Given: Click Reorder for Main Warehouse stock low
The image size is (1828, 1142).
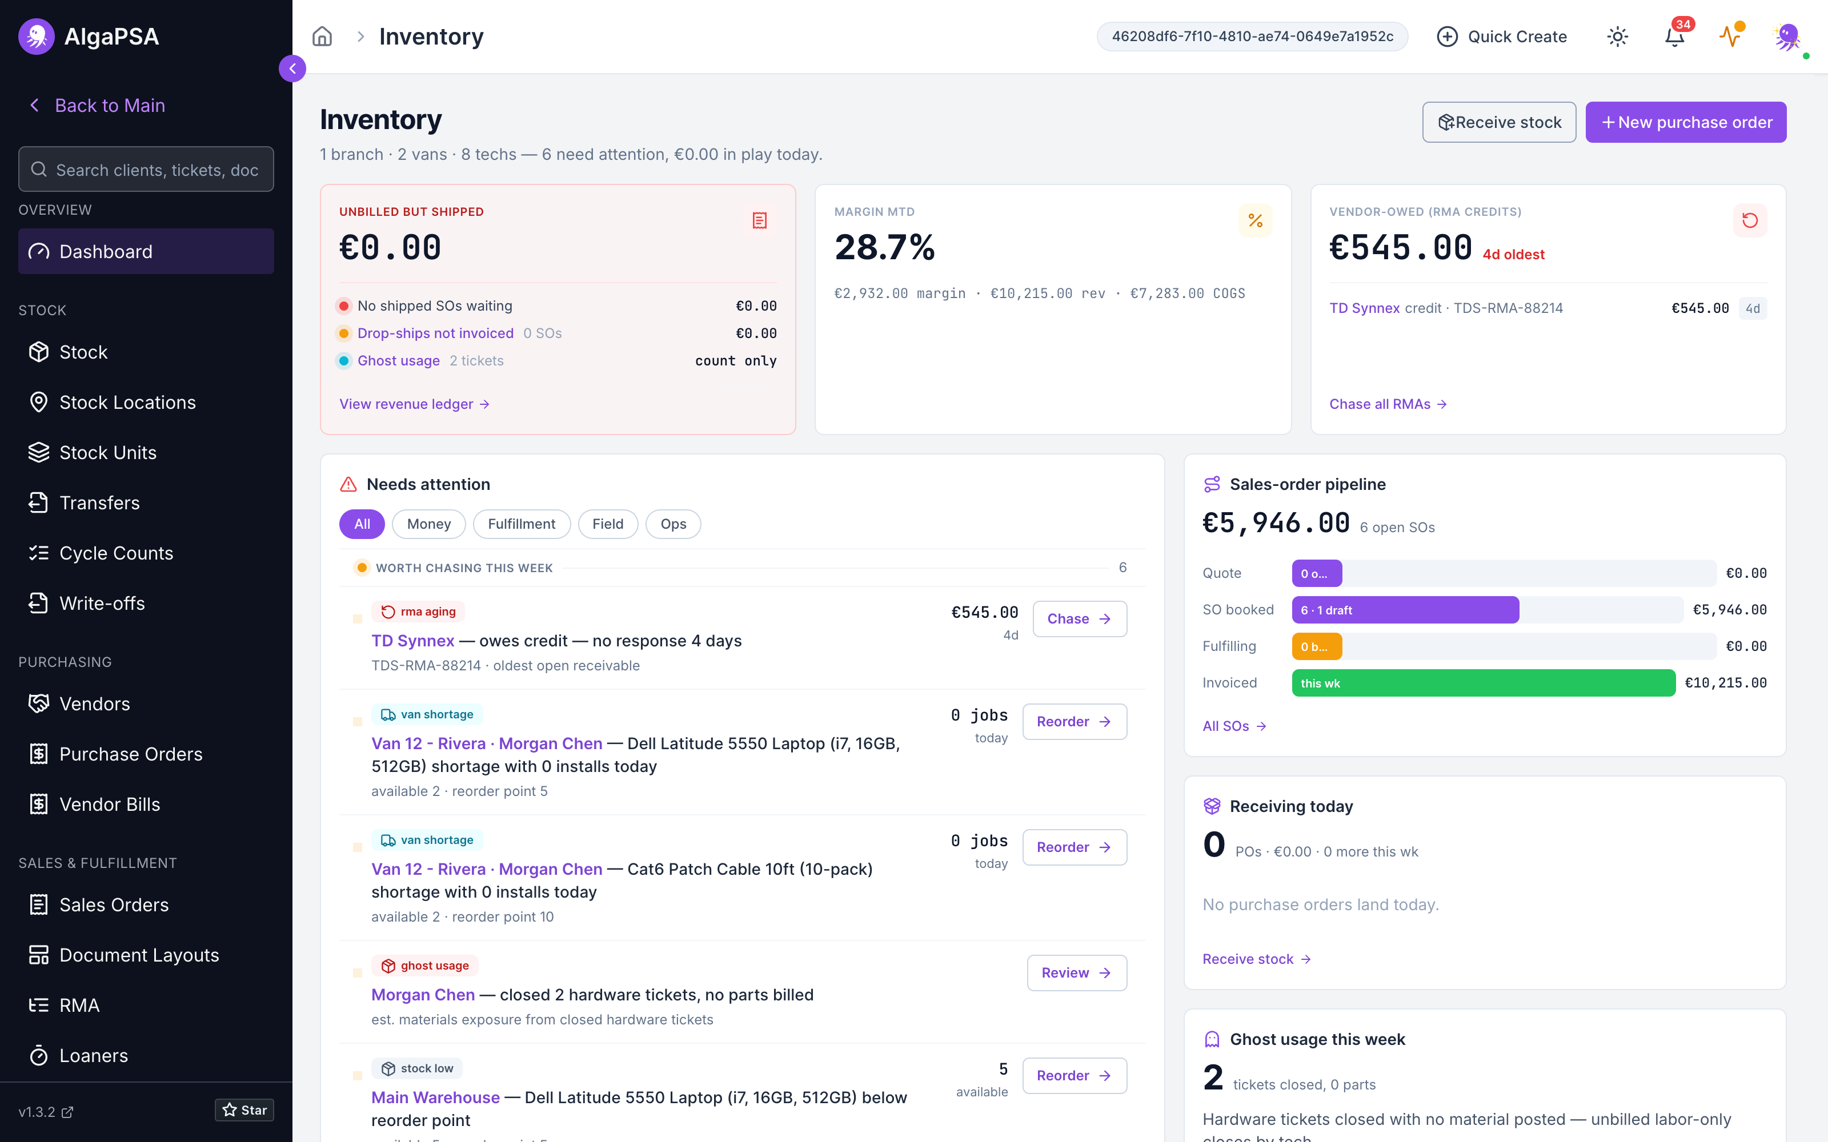Looking at the screenshot, I should click(x=1074, y=1076).
